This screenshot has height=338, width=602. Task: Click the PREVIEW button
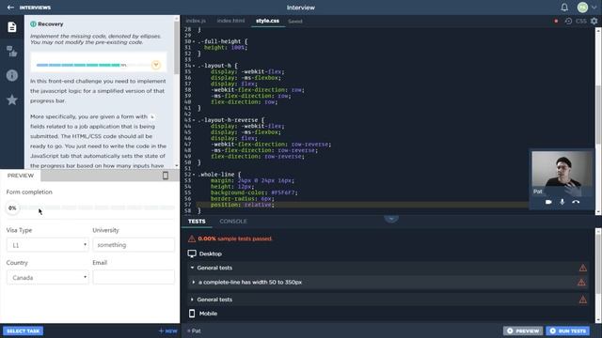coord(523,331)
